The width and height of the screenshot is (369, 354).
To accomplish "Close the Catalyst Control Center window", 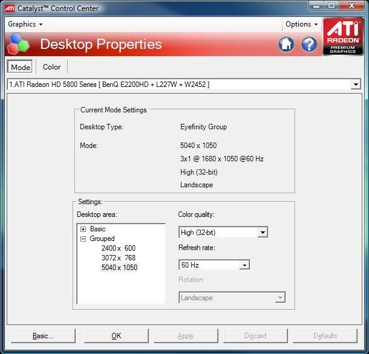I will tap(351, 5).
